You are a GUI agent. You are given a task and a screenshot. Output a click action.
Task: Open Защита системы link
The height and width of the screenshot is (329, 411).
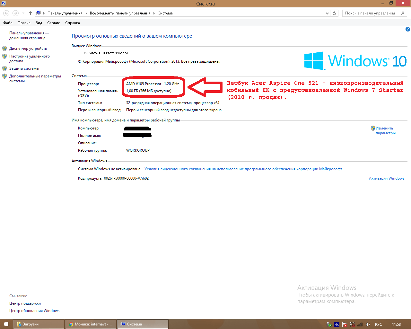pyautogui.click(x=24, y=68)
